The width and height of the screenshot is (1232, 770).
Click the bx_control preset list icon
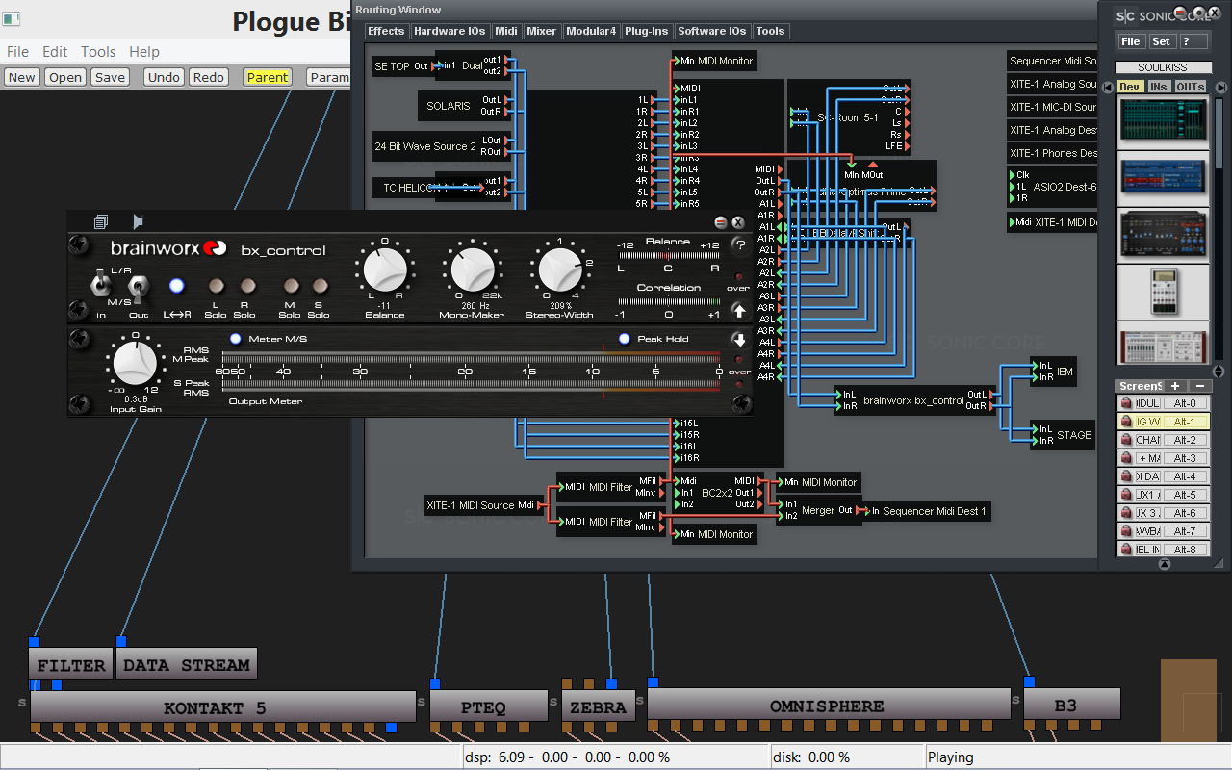coord(101,221)
